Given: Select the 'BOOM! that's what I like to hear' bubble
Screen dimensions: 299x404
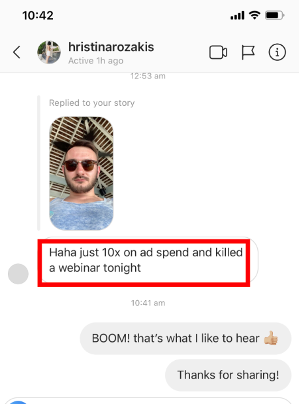Looking at the screenshot, I should [x=185, y=338].
